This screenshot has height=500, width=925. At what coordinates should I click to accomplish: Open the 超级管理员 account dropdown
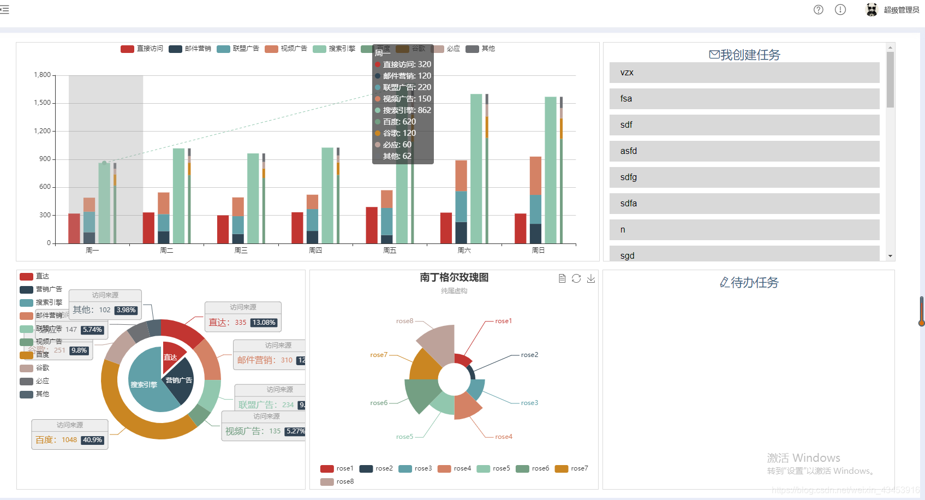pyautogui.click(x=902, y=10)
